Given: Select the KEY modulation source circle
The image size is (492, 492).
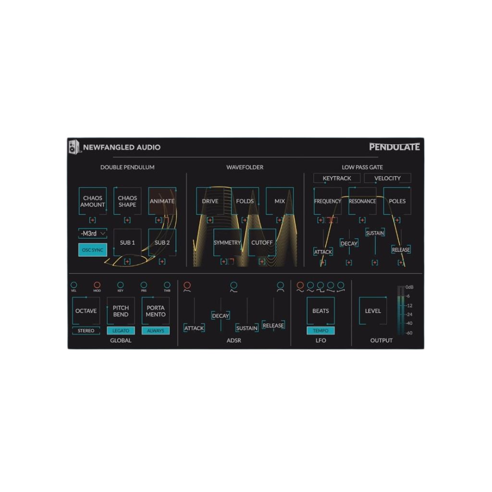Looking at the screenshot, I should [x=120, y=285].
